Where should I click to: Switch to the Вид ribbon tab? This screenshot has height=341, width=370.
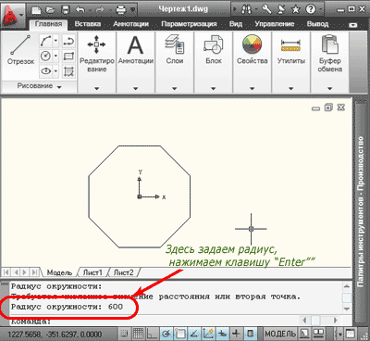point(236,24)
